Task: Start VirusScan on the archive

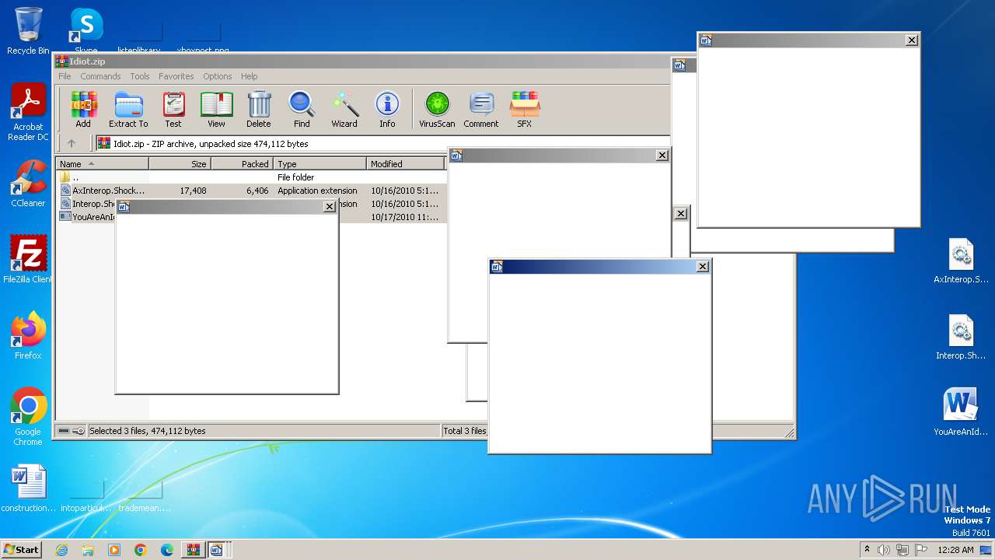Action: (437, 110)
